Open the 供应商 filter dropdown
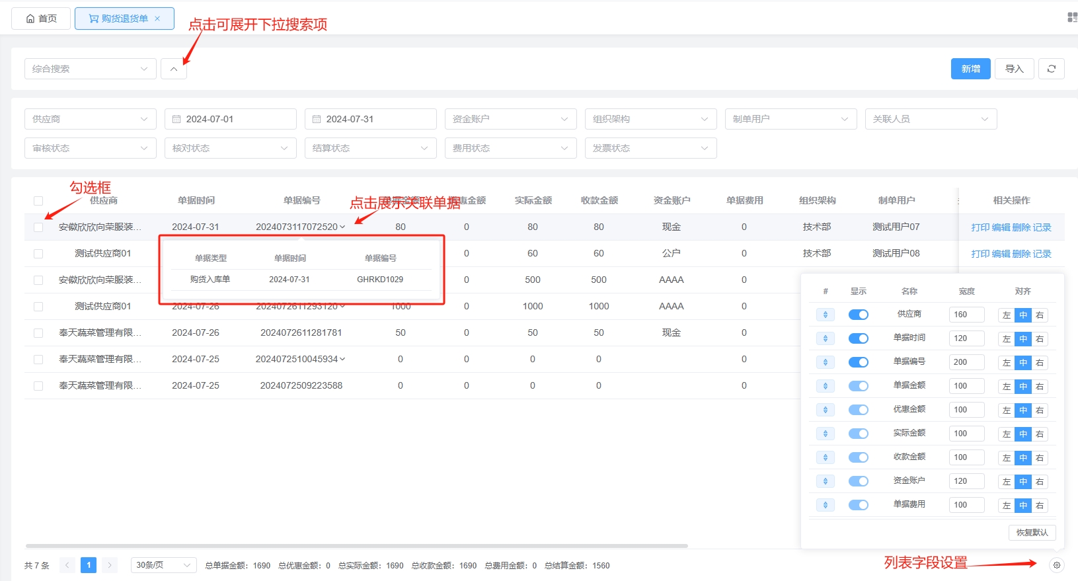This screenshot has height=581, width=1078. point(91,119)
